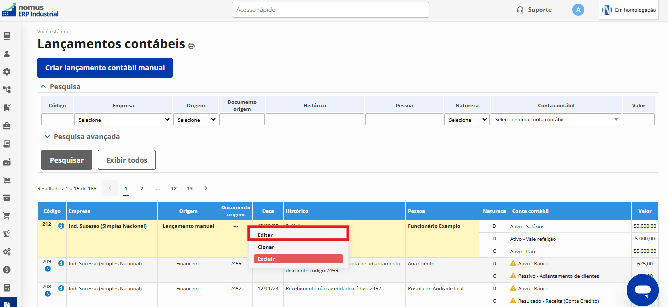Open the book icon in left sidebar

[x=7, y=36]
